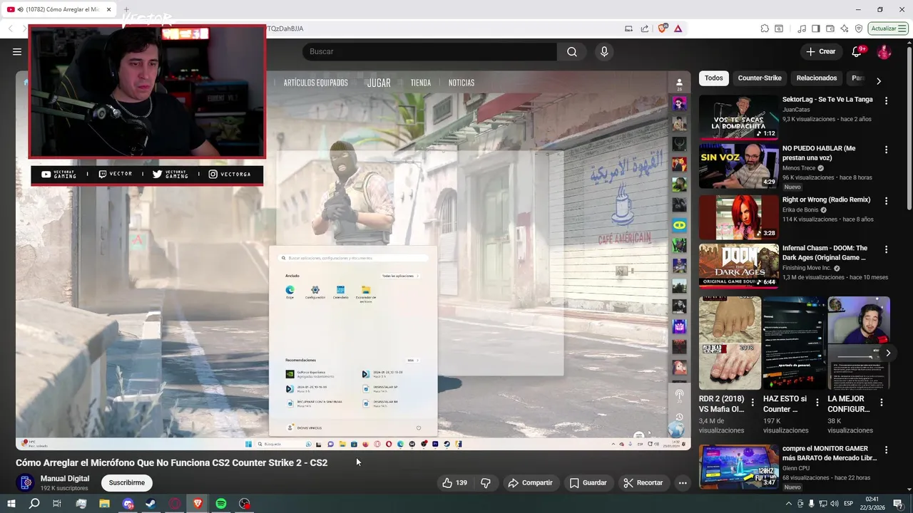Open Windows notification center icon
The height and width of the screenshot is (513, 913).
click(x=898, y=504)
